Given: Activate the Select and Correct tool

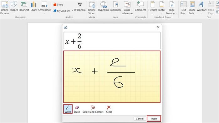Looking at the screenshot, I should pos(93,109).
